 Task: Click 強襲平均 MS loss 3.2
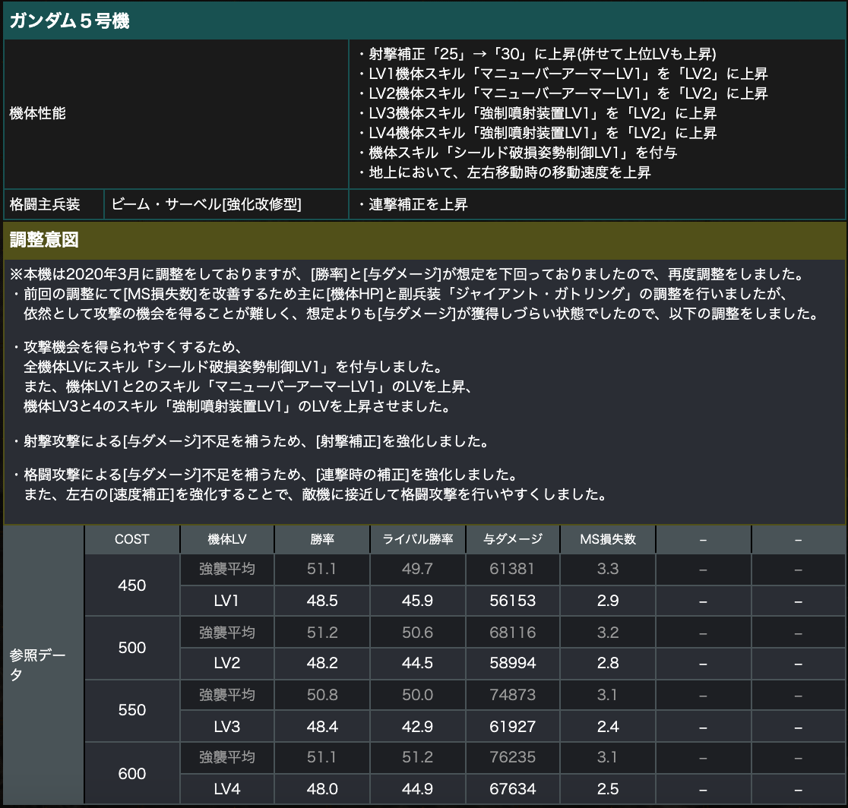click(608, 633)
